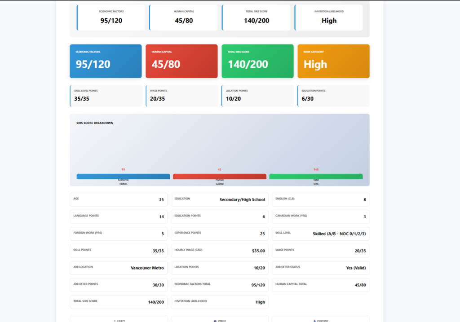The height and width of the screenshot is (322, 460).
Task: Select the white Invitation Likelihood High card
Action: [329, 18]
